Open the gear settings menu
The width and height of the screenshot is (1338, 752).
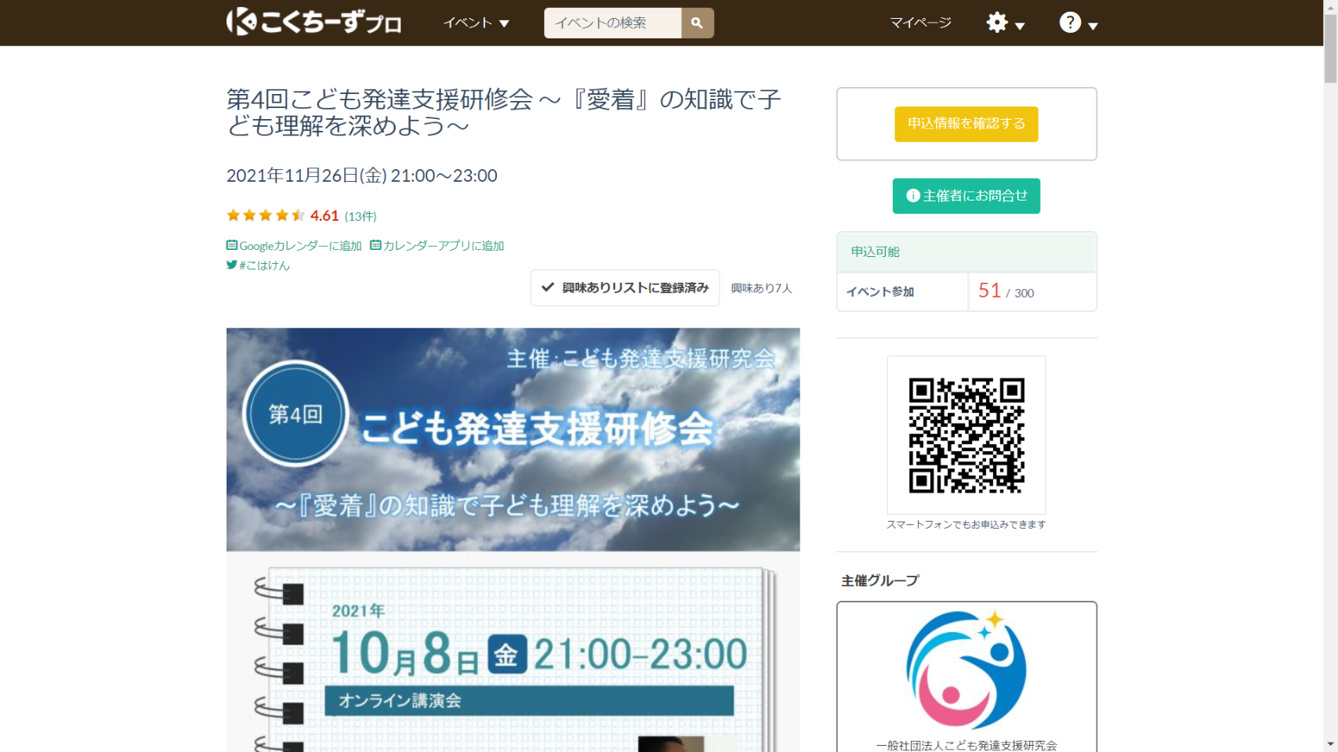click(1004, 23)
